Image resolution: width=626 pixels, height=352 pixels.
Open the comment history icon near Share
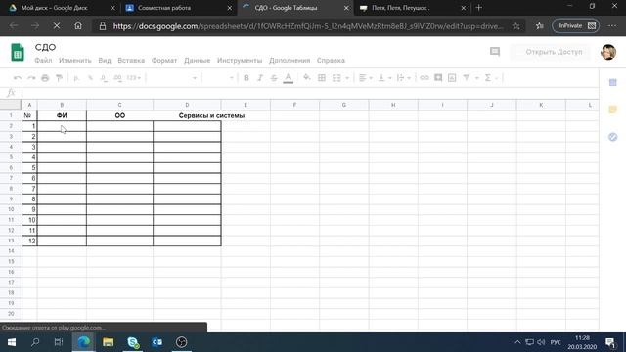point(495,52)
